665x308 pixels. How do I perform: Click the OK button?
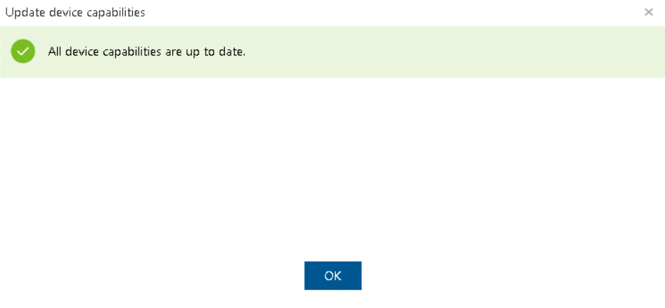click(x=332, y=276)
